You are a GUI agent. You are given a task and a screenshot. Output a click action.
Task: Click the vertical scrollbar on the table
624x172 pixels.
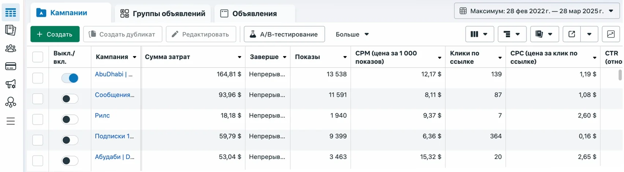pyautogui.click(x=620, y=75)
